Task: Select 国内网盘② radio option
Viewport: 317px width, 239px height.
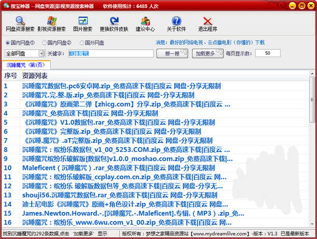Action: (57, 43)
